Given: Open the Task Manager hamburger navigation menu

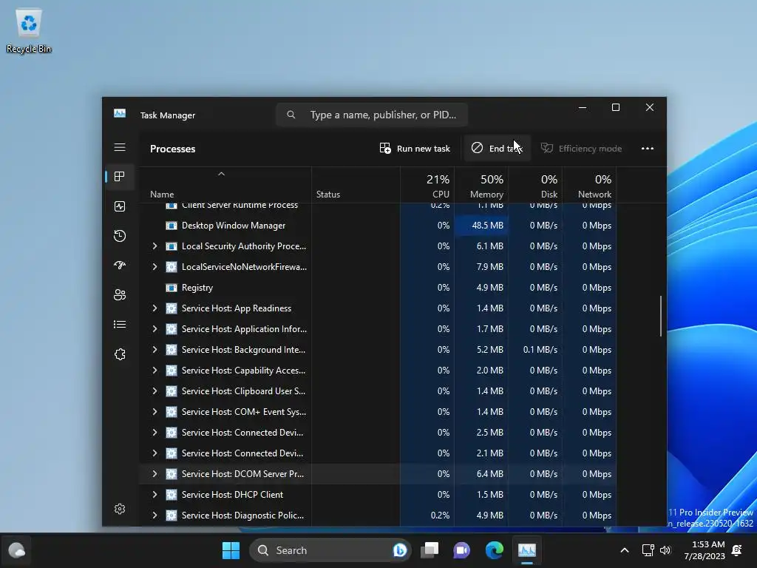Looking at the screenshot, I should 120,147.
